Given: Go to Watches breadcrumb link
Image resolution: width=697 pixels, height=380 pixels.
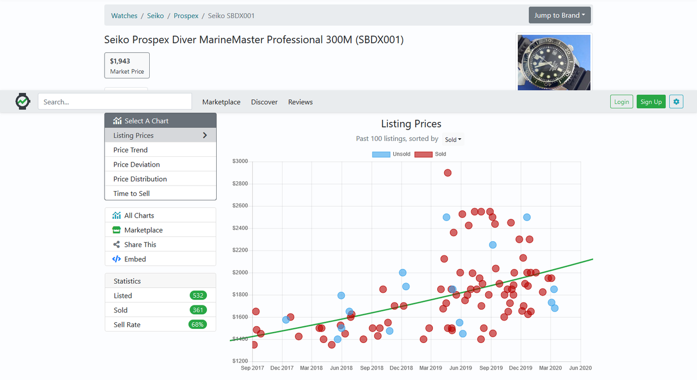Looking at the screenshot, I should coord(124,16).
